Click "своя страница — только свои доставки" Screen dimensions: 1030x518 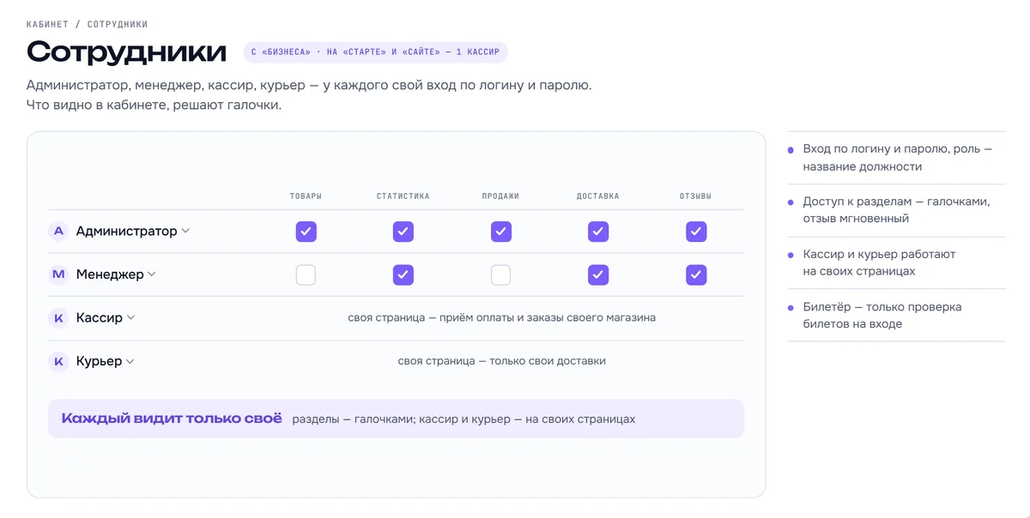click(x=502, y=361)
